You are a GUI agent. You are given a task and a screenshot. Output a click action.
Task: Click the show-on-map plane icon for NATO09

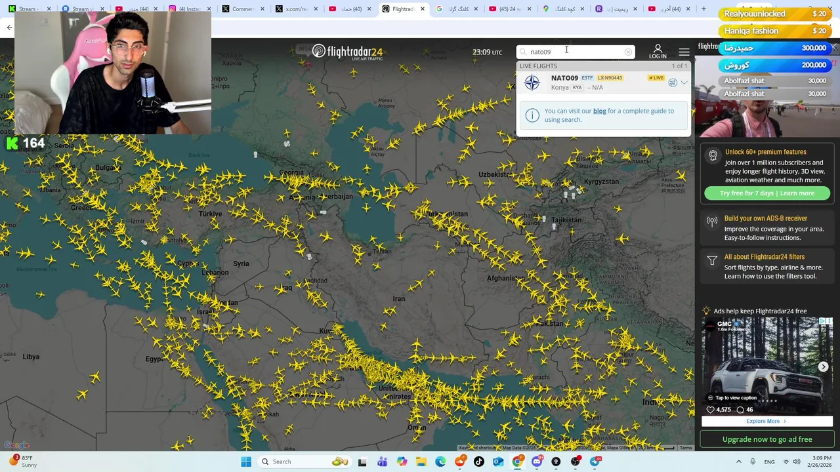pyautogui.click(x=673, y=83)
